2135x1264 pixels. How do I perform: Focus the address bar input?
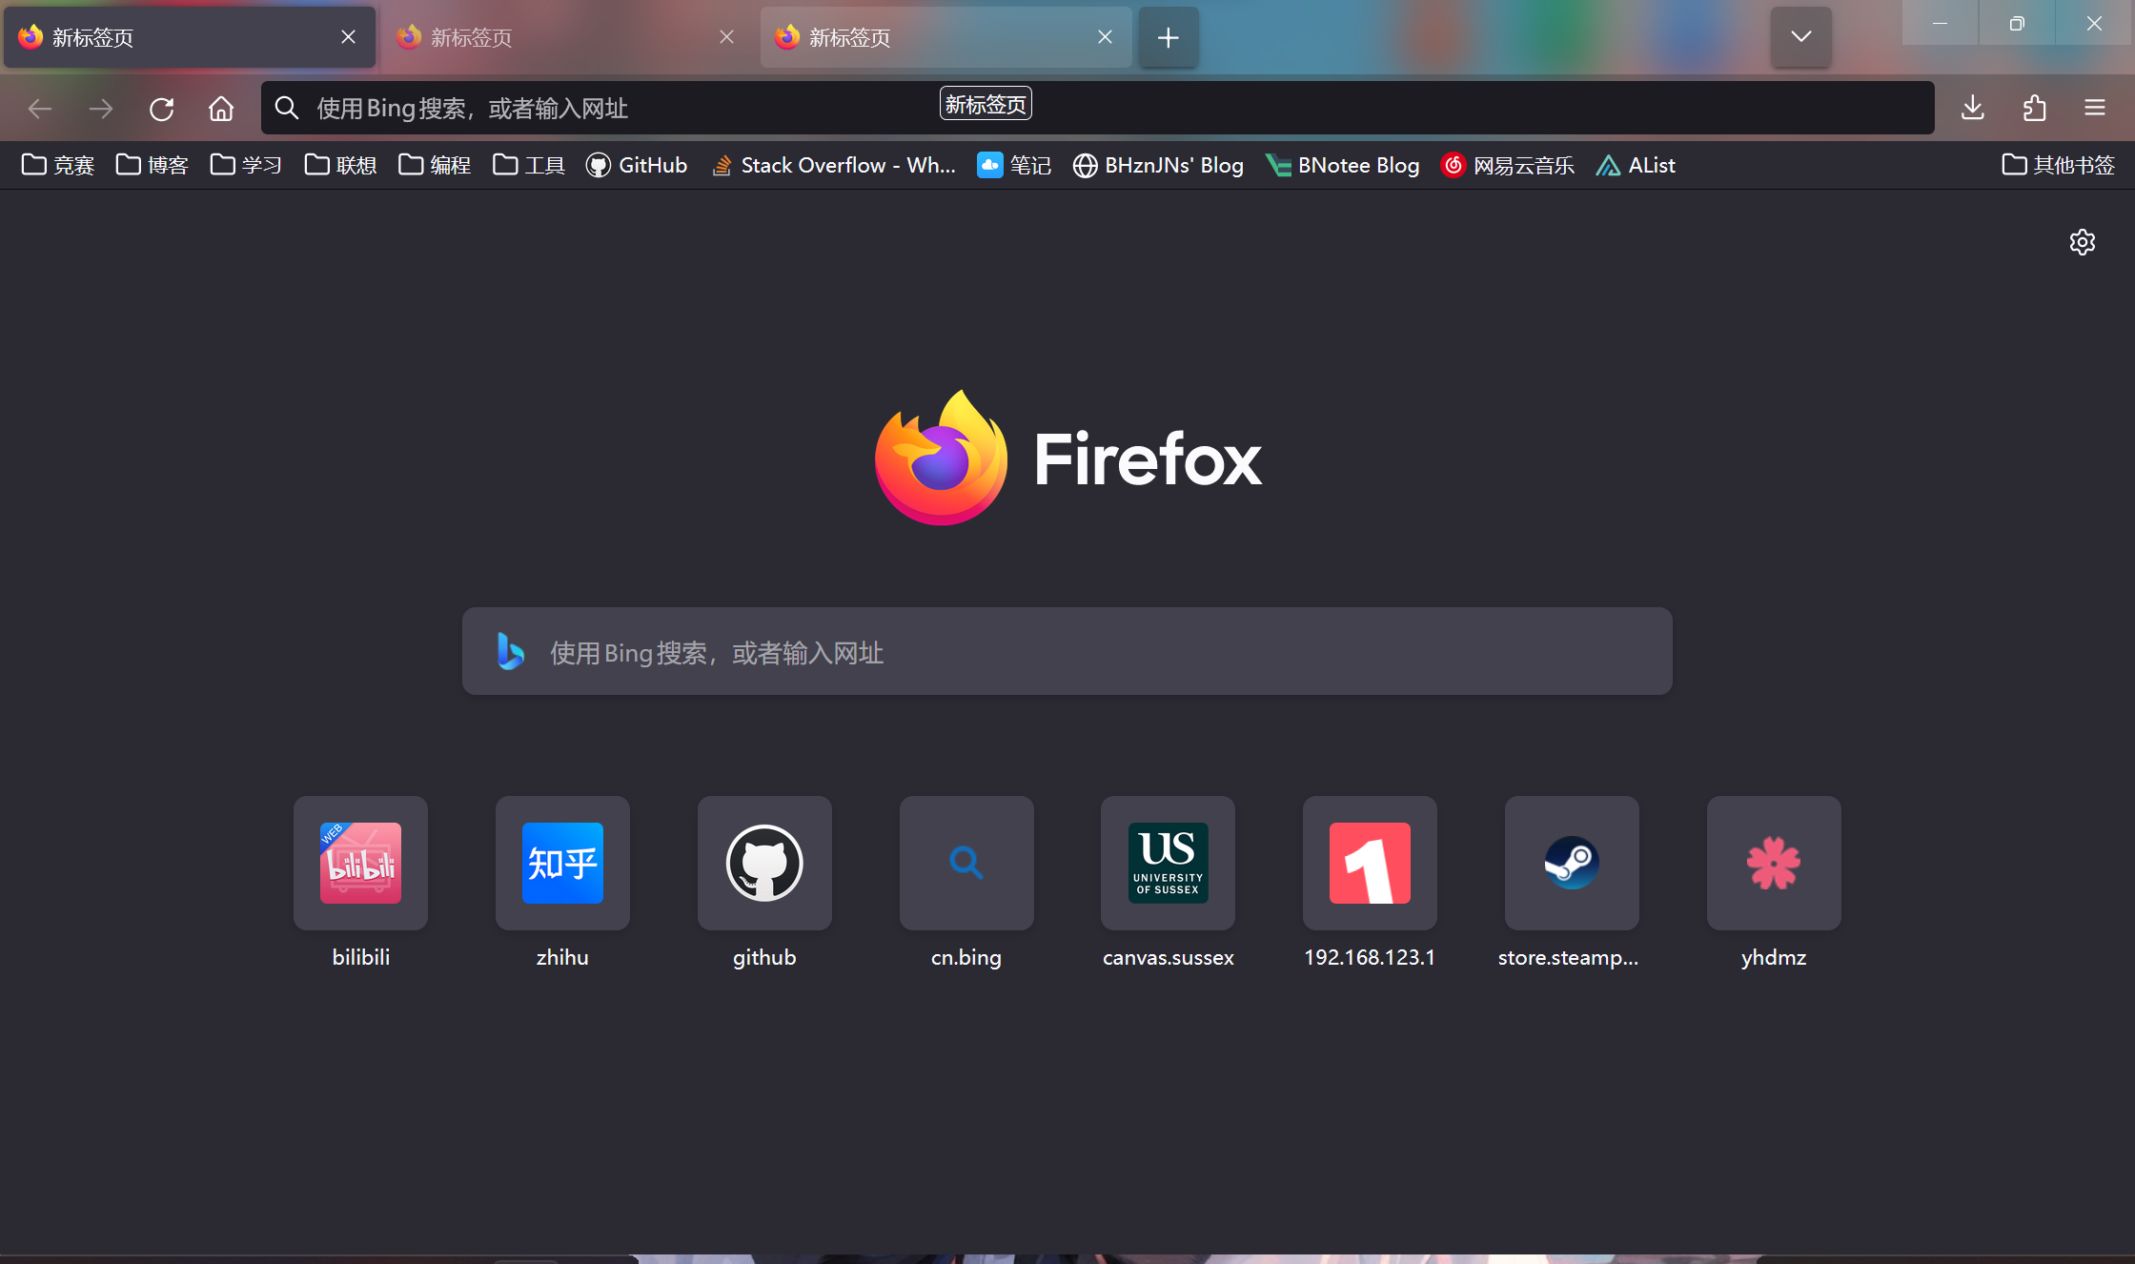pos(1098,108)
